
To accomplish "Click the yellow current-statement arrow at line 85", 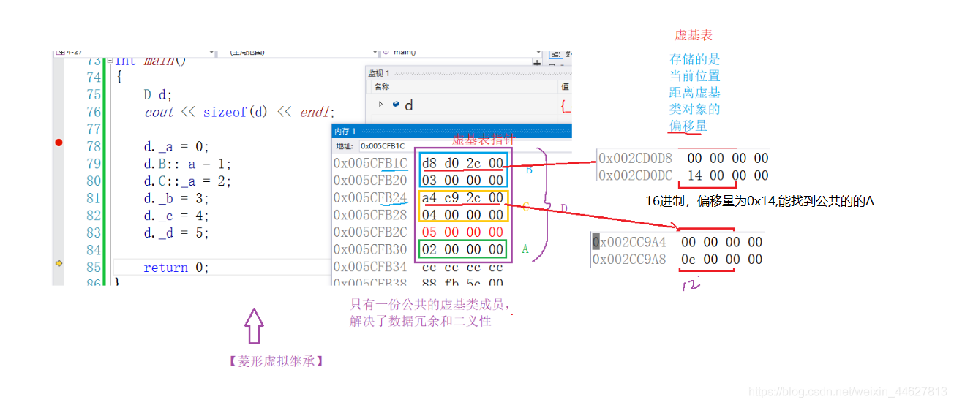I will pyautogui.click(x=59, y=263).
